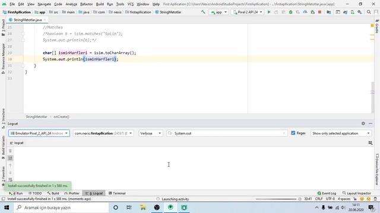Open the app run configuration dropdown
The image size is (380, 213).
(219, 12)
